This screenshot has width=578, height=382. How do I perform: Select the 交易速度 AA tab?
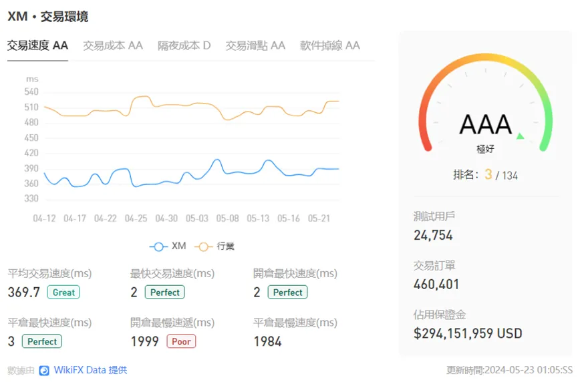[x=37, y=45]
